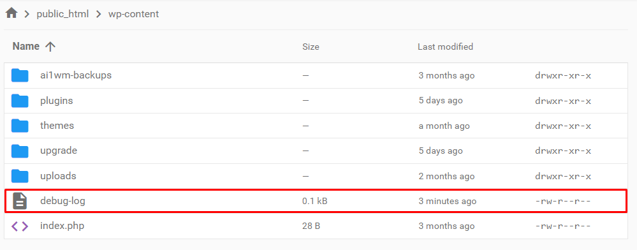Open the index.php file name
This screenshot has height=250, width=637.
click(x=62, y=226)
